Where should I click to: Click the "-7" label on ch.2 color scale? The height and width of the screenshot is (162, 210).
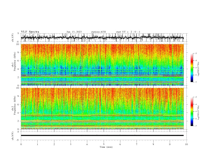coord(195,126)
